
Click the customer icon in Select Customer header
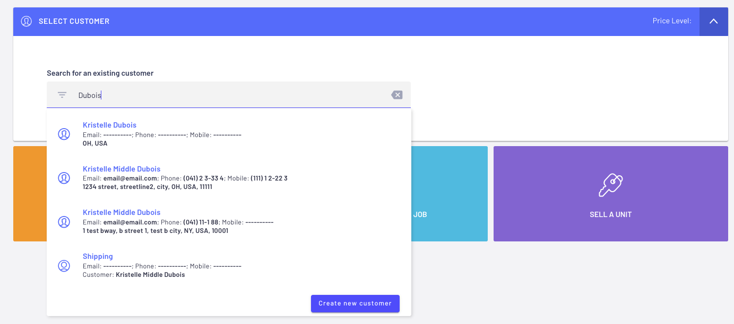pos(26,22)
